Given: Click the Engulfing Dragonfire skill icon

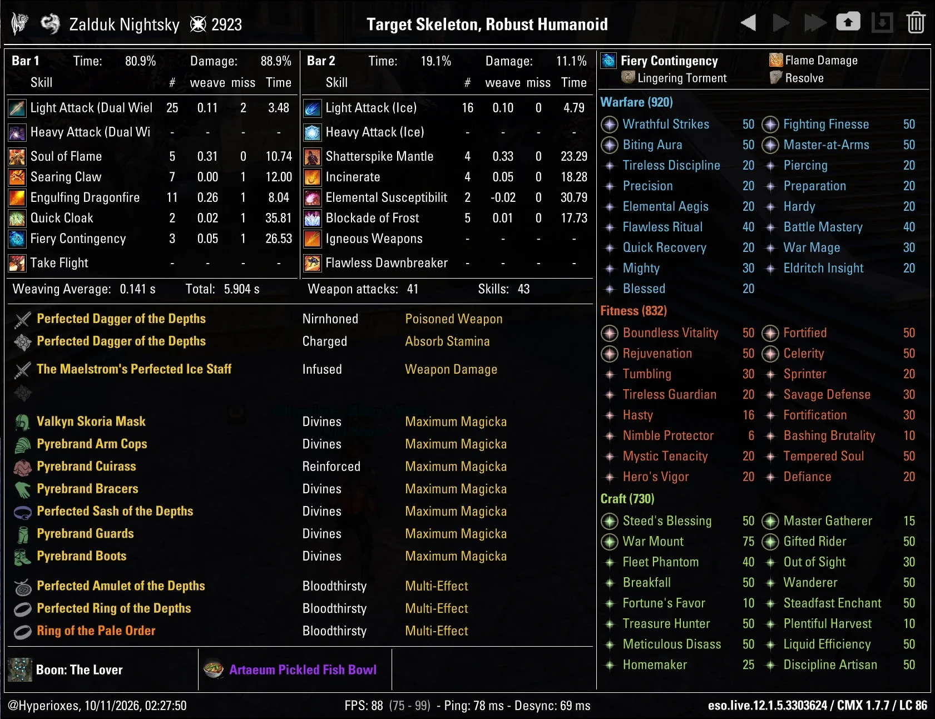Looking at the screenshot, I should tap(17, 197).
